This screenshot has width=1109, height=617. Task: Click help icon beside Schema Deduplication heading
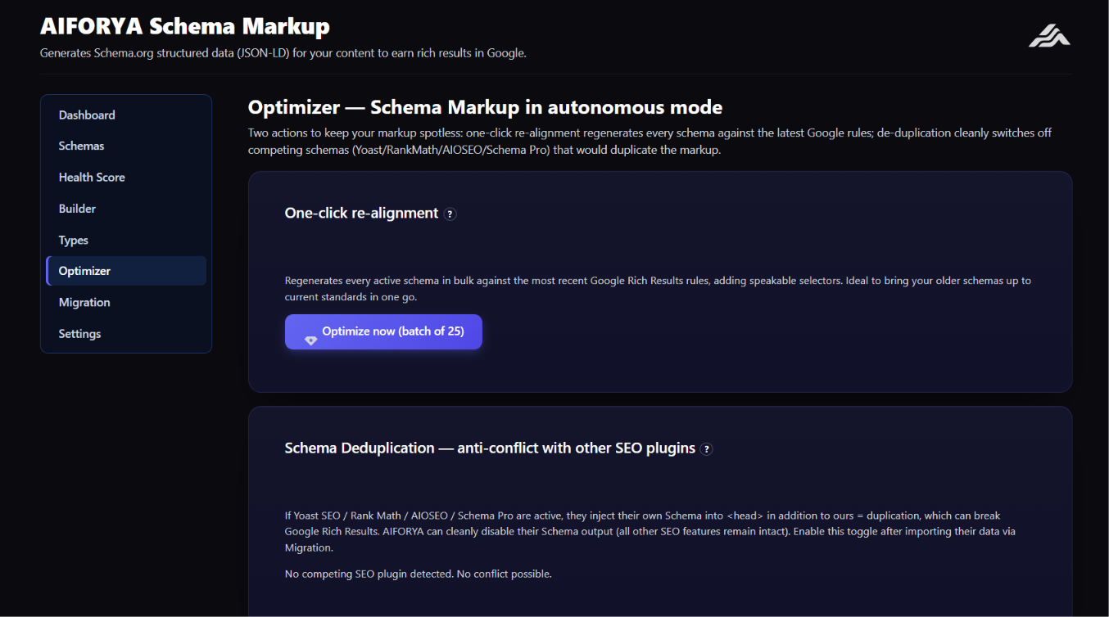tap(707, 449)
